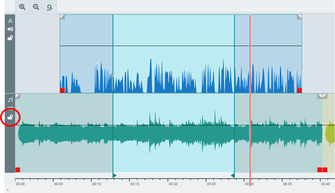
Task: Click the zoom out magnifier icon
Action: tap(36, 7)
